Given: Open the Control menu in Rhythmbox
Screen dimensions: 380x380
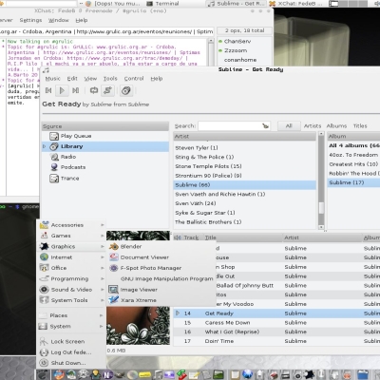Looking at the screenshot, I should click(134, 79).
